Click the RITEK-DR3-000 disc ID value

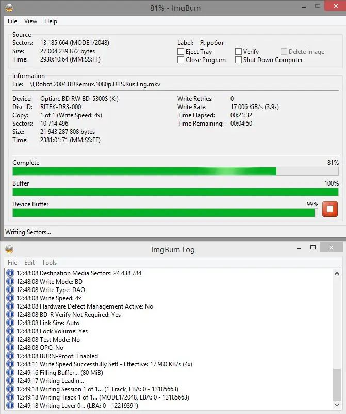pyautogui.click(x=60, y=107)
